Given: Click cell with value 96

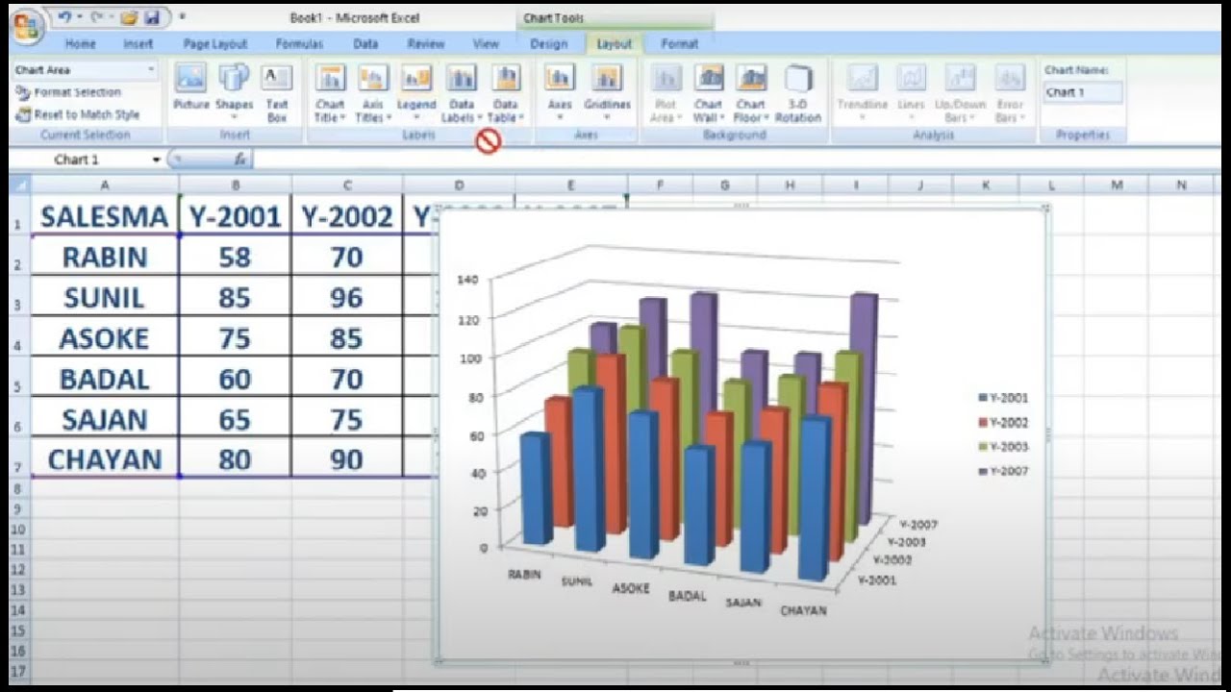Looking at the screenshot, I should click(347, 297).
